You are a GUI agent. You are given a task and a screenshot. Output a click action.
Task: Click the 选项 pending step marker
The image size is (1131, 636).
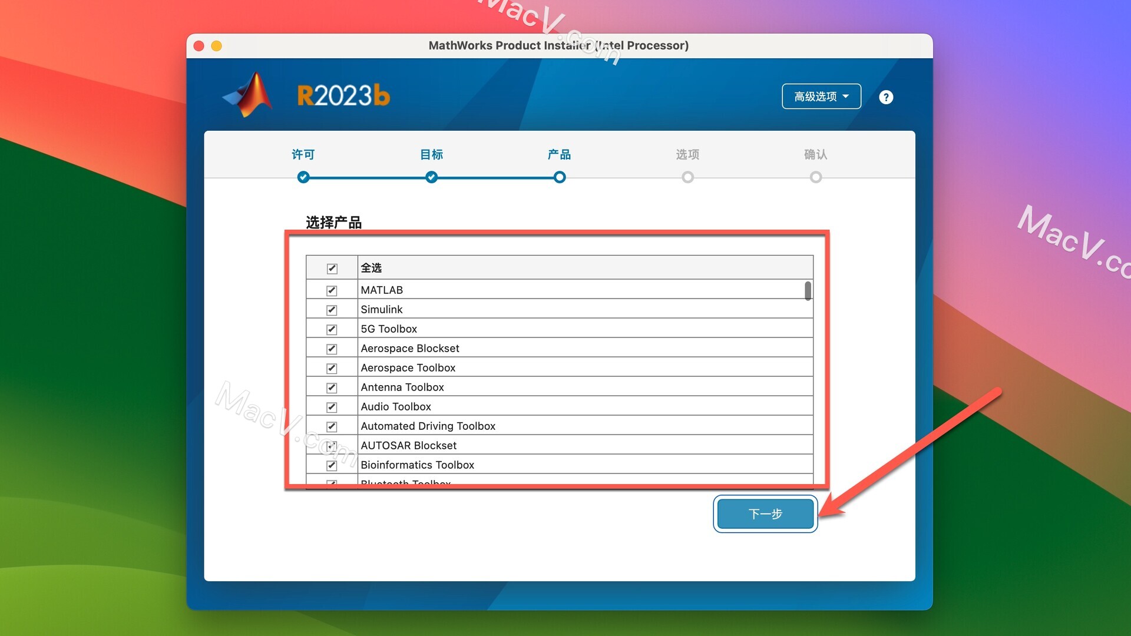(x=687, y=177)
